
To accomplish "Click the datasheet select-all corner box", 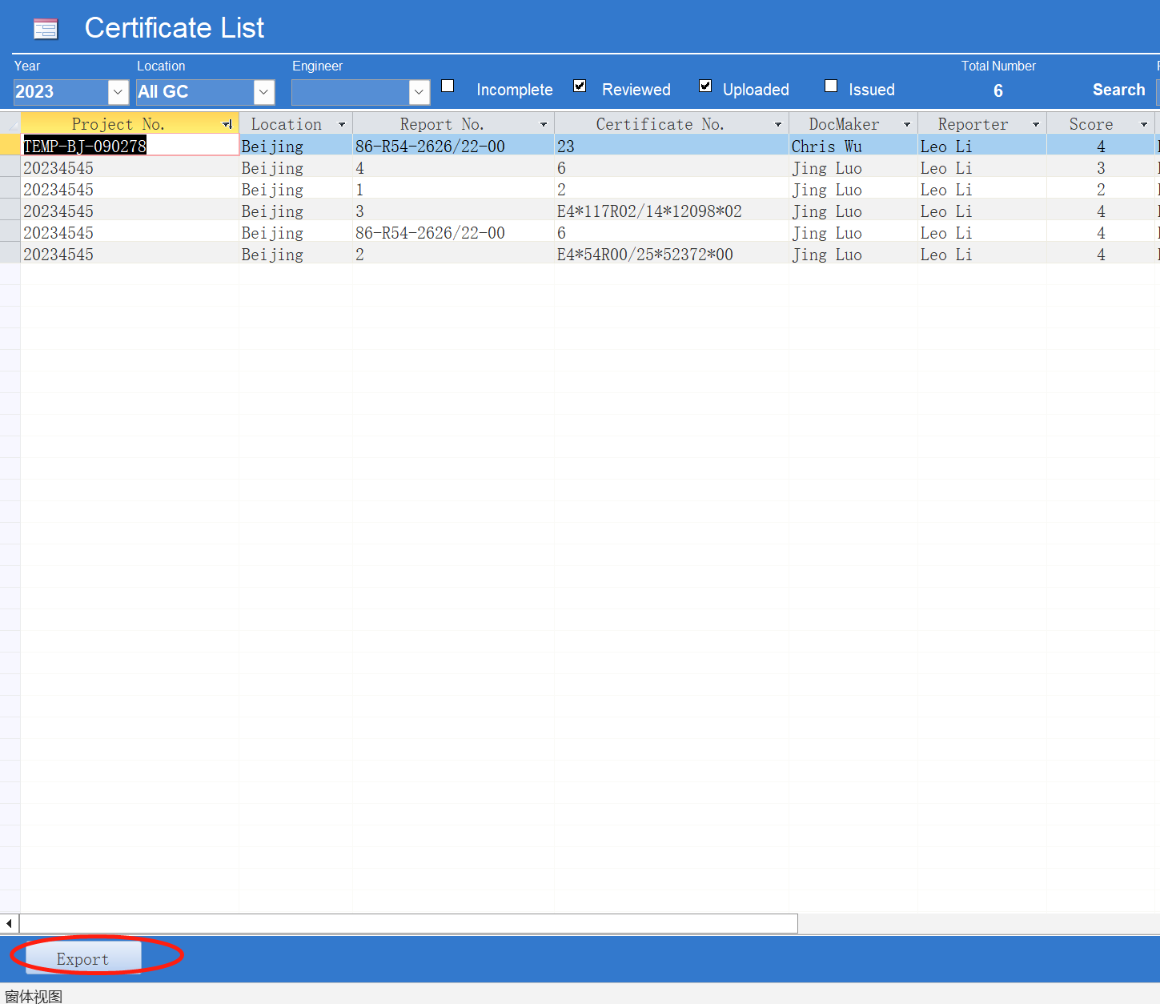I will pos(10,123).
